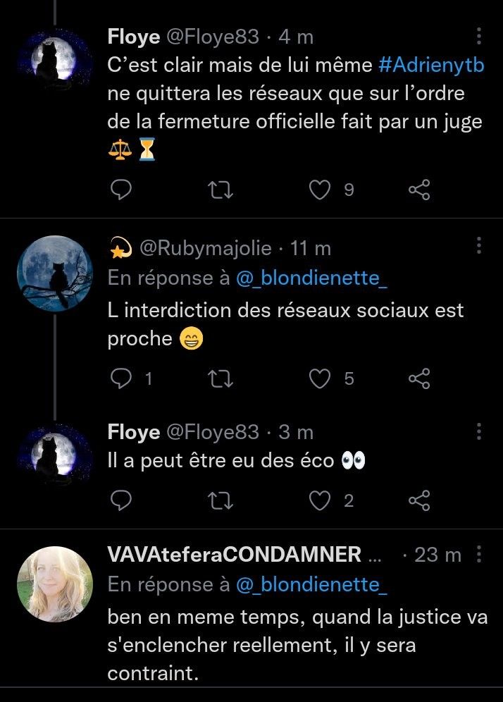Retweet Floye's tweet about #Adrienytb
Screen dimensions: 503x702
tap(223, 189)
